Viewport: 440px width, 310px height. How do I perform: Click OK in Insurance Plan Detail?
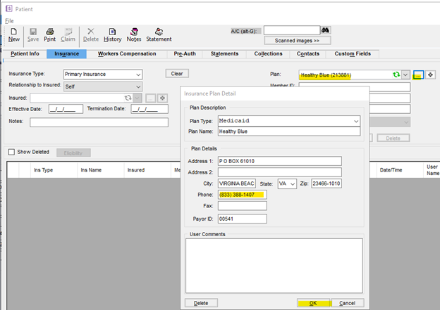pyautogui.click(x=314, y=303)
